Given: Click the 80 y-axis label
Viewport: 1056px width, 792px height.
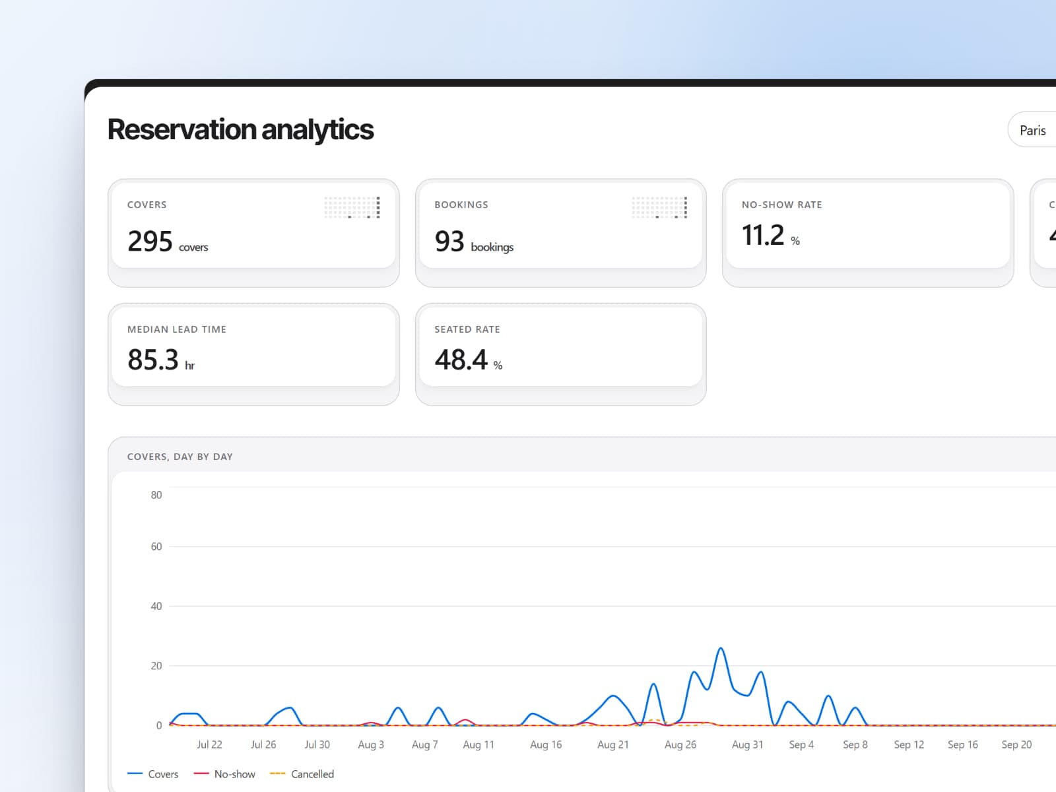Looking at the screenshot, I should [x=156, y=495].
